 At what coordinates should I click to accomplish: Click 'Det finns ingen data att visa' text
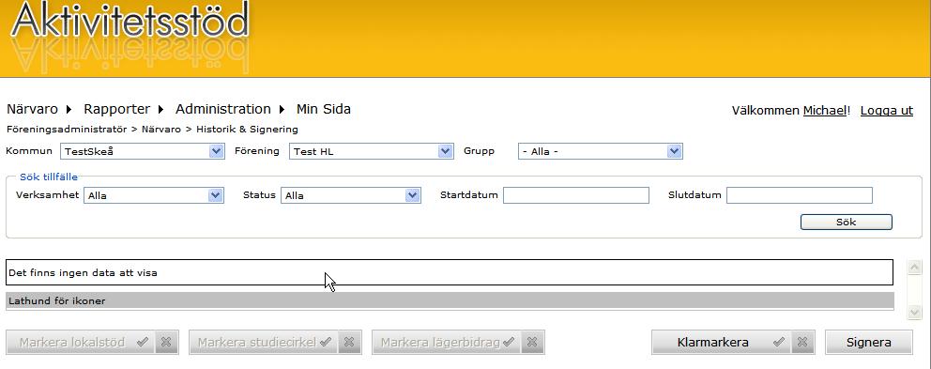tap(84, 273)
